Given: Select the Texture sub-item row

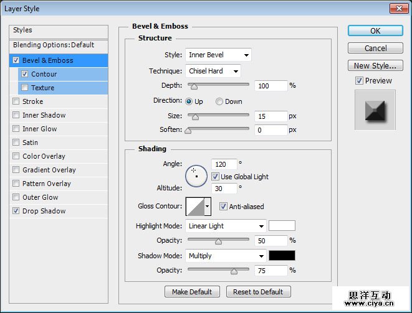Looking at the screenshot, I should tap(63, 88).
